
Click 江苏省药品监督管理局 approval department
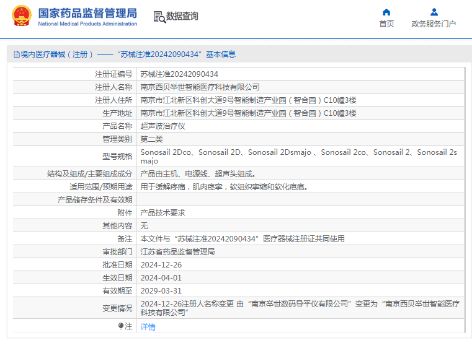point(177,252)
